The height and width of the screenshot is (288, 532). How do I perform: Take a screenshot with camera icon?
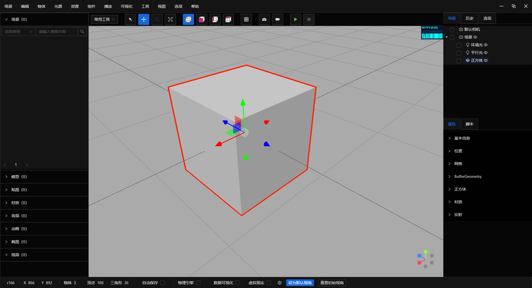point(264,19)
